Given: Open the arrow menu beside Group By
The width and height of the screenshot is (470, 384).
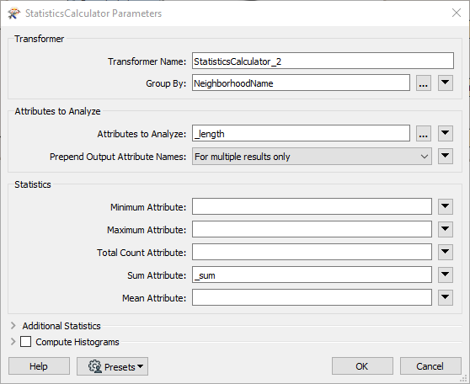Looking at the screenshot, I should pyautogui.click(x=445, y=83).
